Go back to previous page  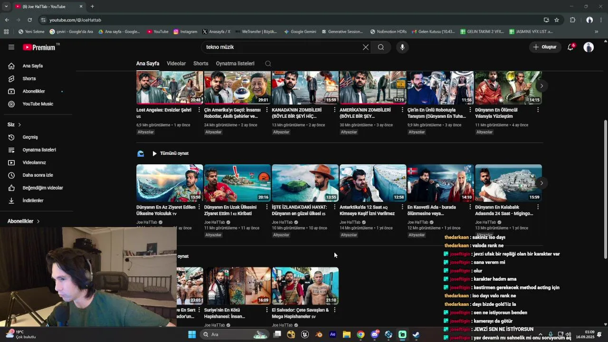coord(7,20)
